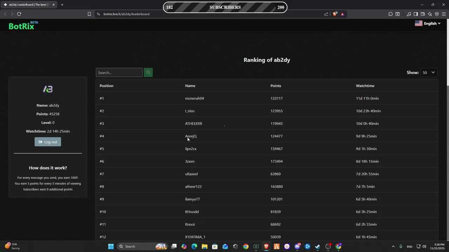Click the Log out button

48,142
